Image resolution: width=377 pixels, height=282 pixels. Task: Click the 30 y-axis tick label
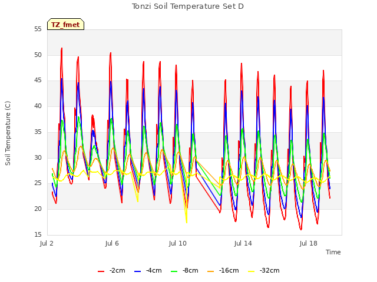point(38,157)
